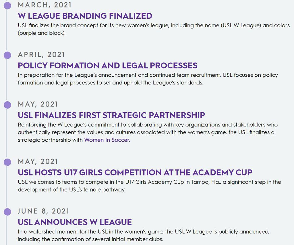Click the Policy Formation and Legal Processes heading
Screen dimensions: 294x245
[x=107, y=65]
